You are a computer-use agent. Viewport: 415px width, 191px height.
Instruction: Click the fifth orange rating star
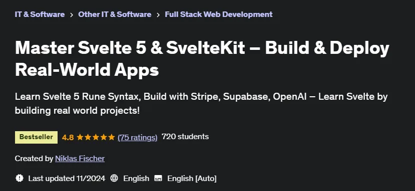point(112,137)
